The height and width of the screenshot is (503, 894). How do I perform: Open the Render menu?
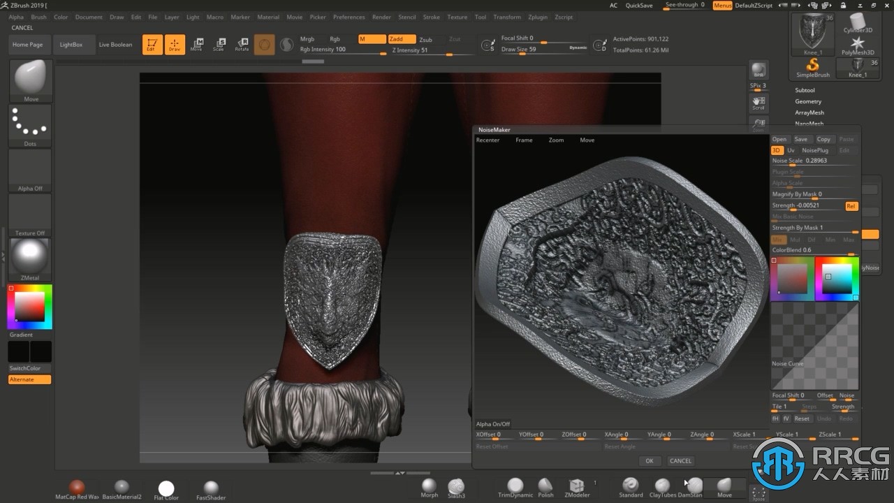[381, 17]
